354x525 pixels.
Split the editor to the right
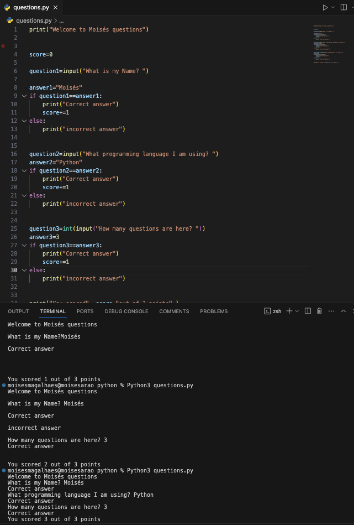(344, 7)
